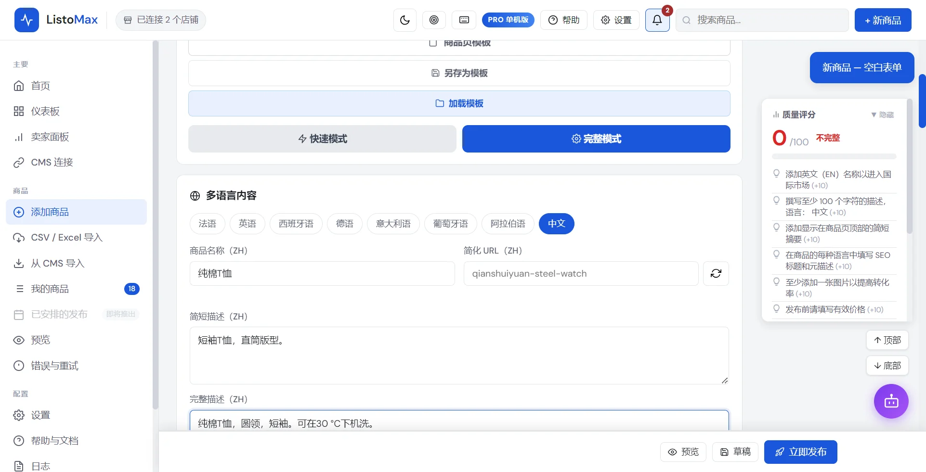Select the 法语 language tab
This screenshot has width=926, height=472.
pyautogui.click(x=207, y=224)
